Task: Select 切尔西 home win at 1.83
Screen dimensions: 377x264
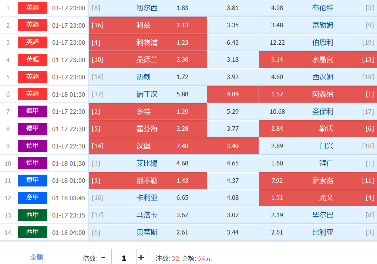Action: (x=148, y=8)
